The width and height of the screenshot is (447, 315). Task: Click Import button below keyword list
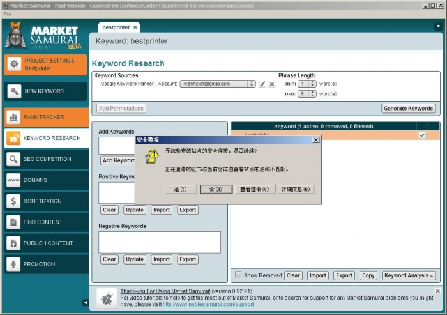(x=317, y=275)
